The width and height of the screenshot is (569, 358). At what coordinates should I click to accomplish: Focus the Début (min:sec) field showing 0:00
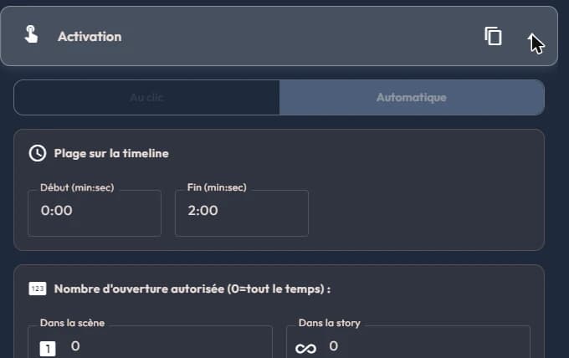click(95, 213)
